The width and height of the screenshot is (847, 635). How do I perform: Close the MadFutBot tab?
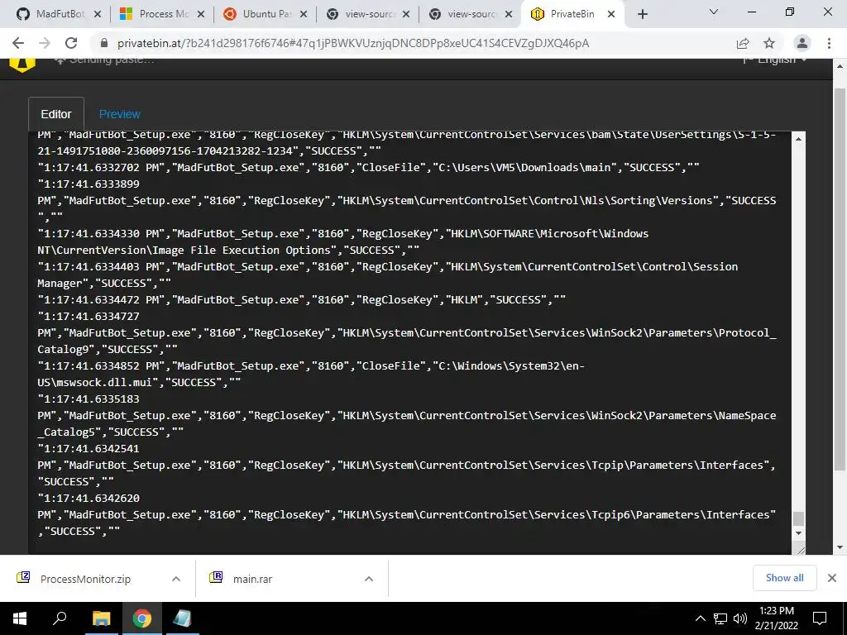pyautogui.click(x=98, y=14)
